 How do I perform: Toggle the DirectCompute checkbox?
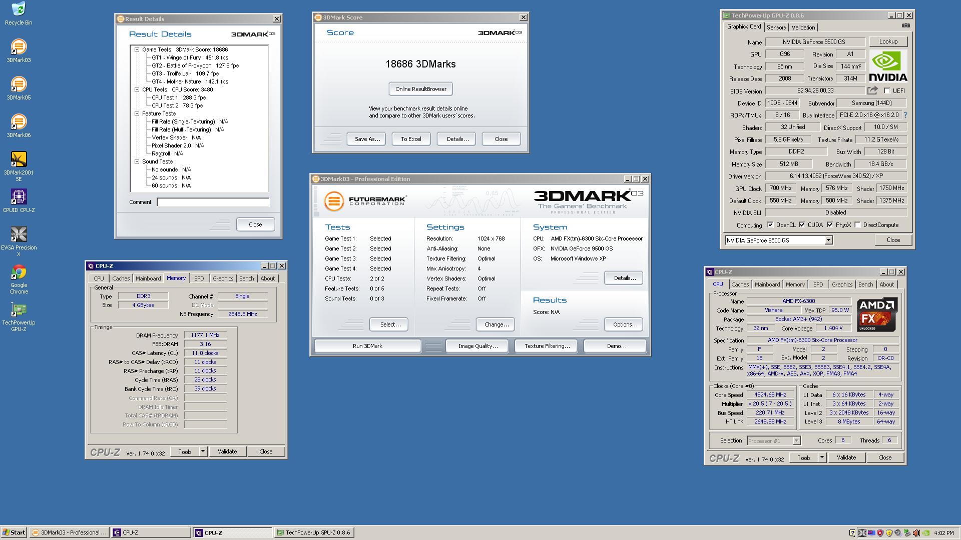point(858,225)
